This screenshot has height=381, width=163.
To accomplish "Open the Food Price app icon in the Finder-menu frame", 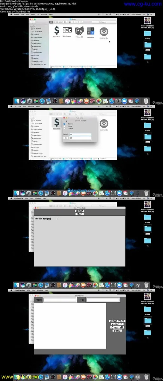I will click(x=56, y=31).
